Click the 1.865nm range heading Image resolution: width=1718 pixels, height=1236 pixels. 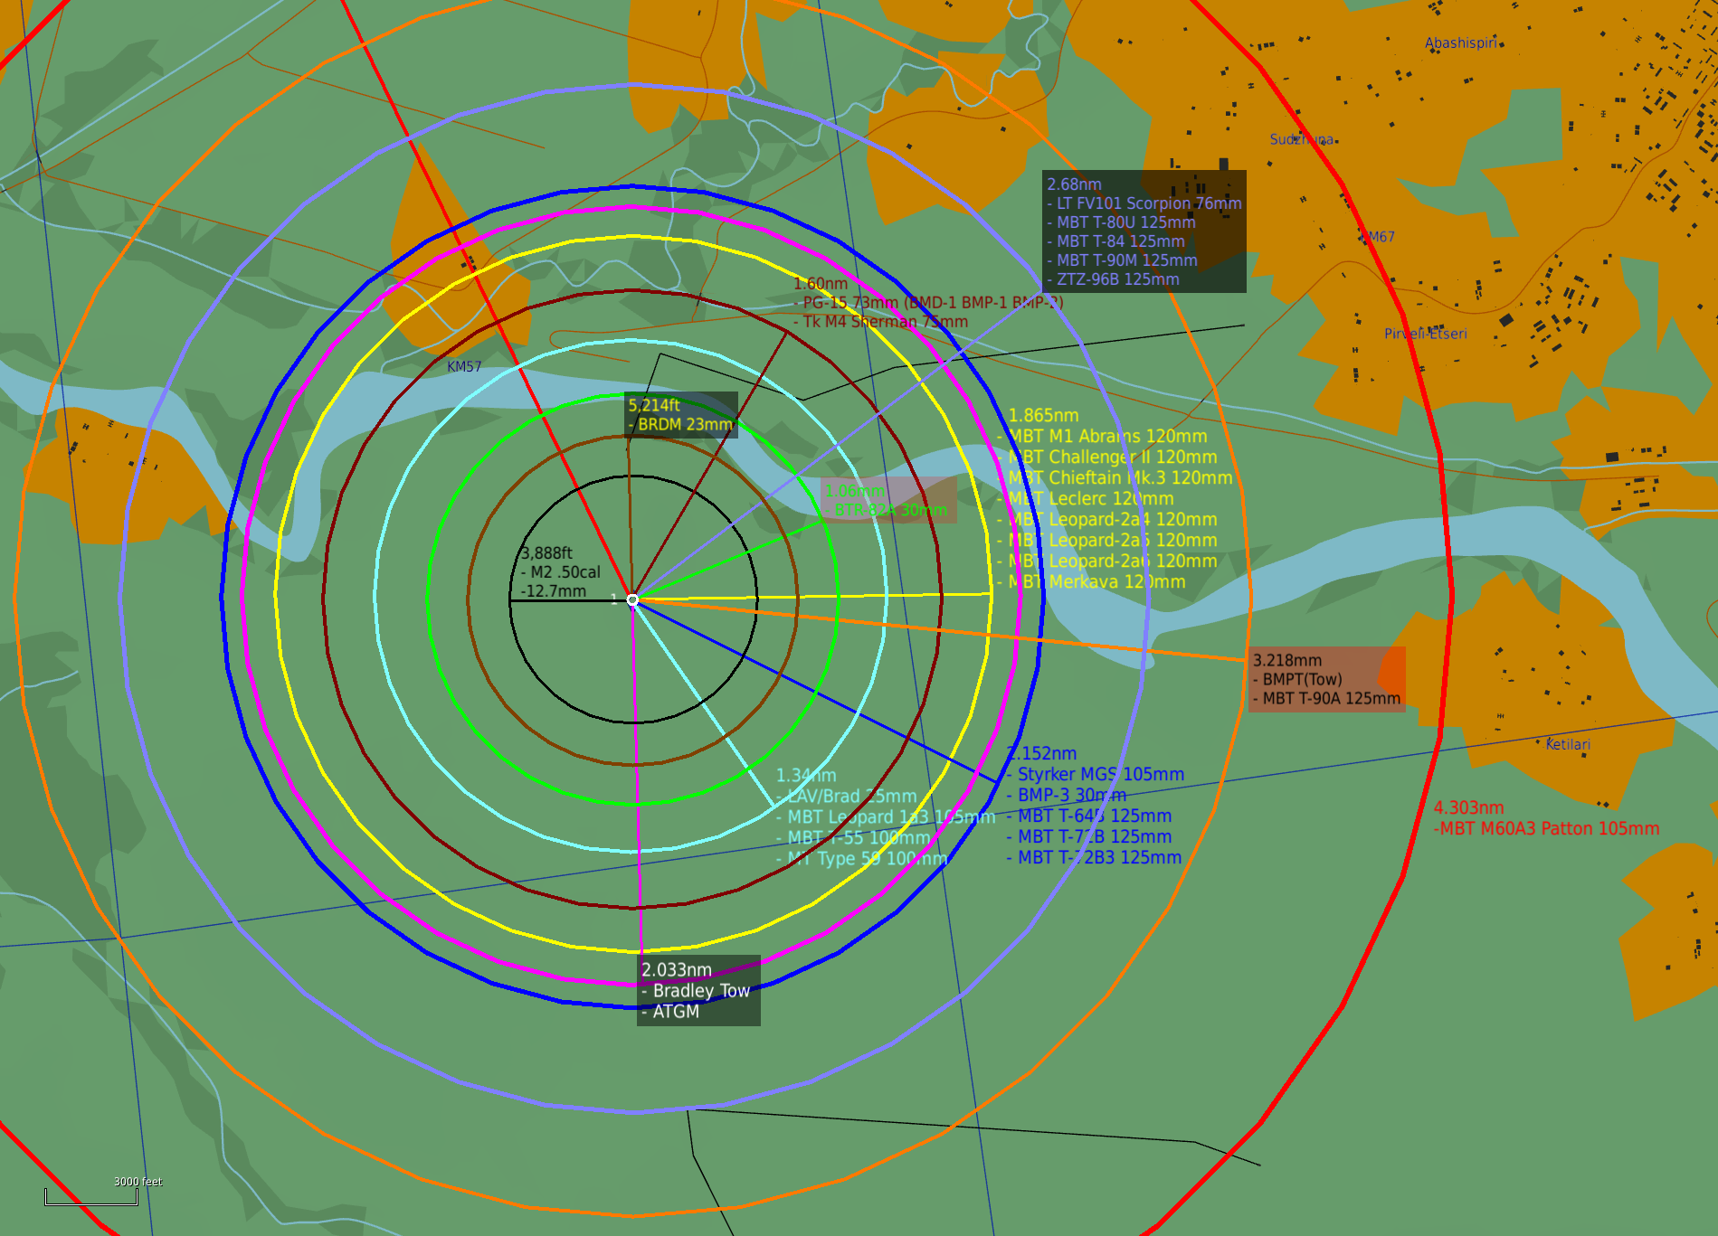tap(1043, 416)
